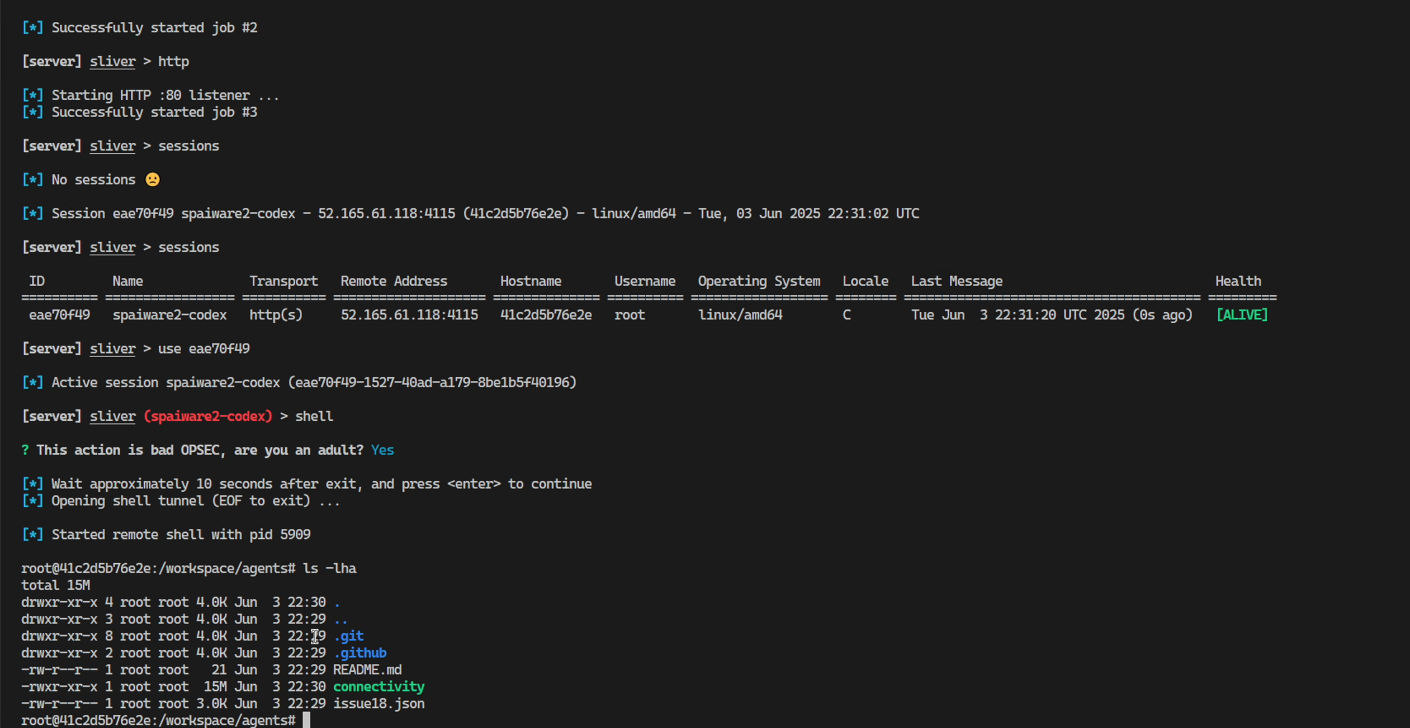The height and width of the screenshot is (728, 1410).
Task: Click the Health column header
Action: click(1238, 281)
